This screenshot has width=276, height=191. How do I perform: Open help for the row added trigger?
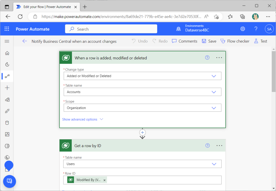click(207, 58)
